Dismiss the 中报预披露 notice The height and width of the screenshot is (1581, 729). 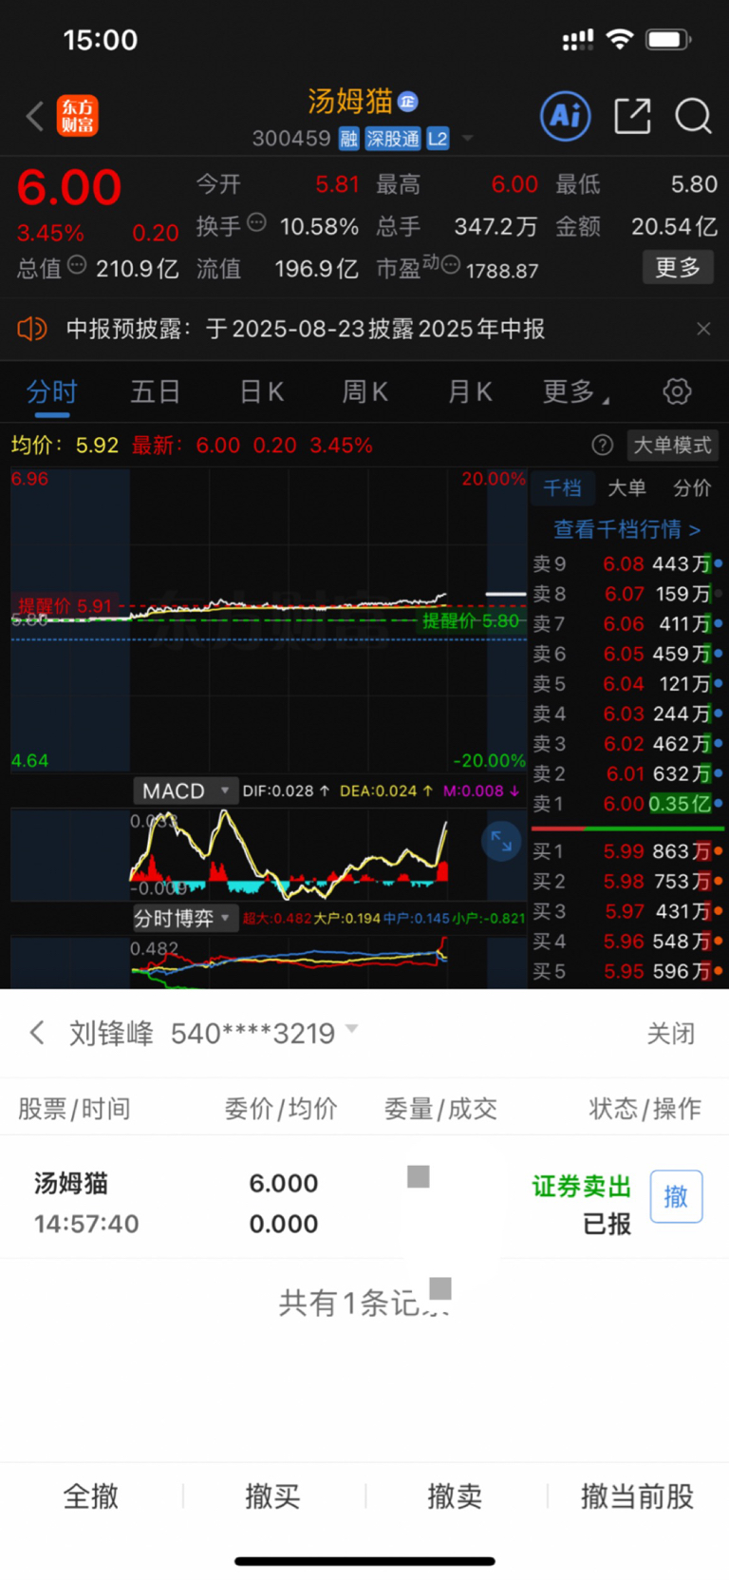703,329
